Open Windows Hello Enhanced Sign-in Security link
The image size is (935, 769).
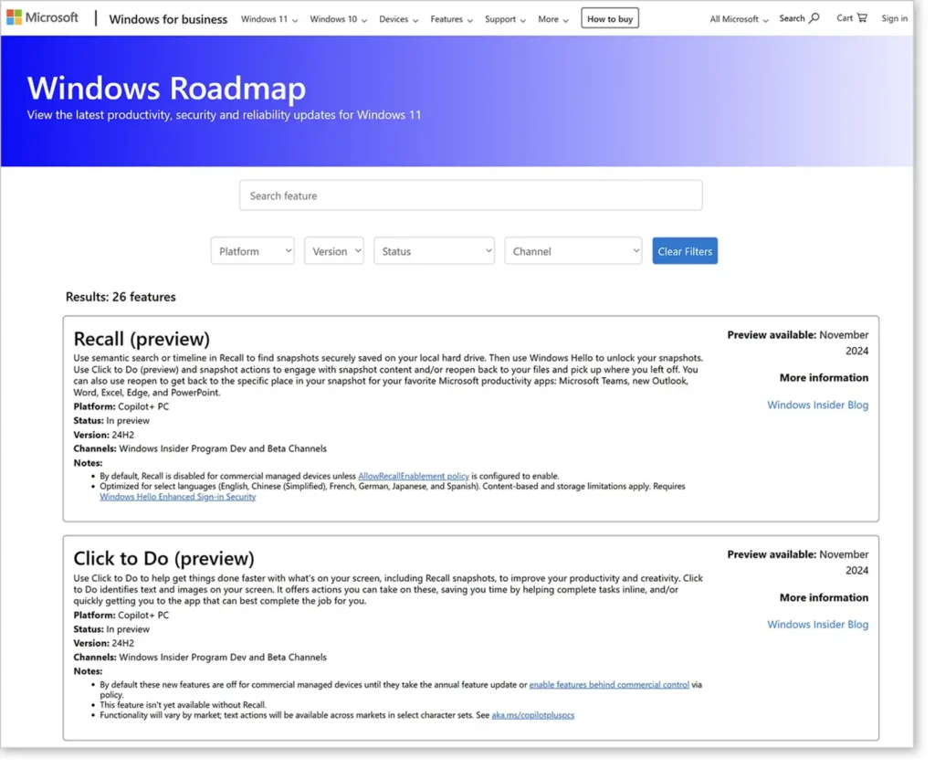click(x=178, y=496)
